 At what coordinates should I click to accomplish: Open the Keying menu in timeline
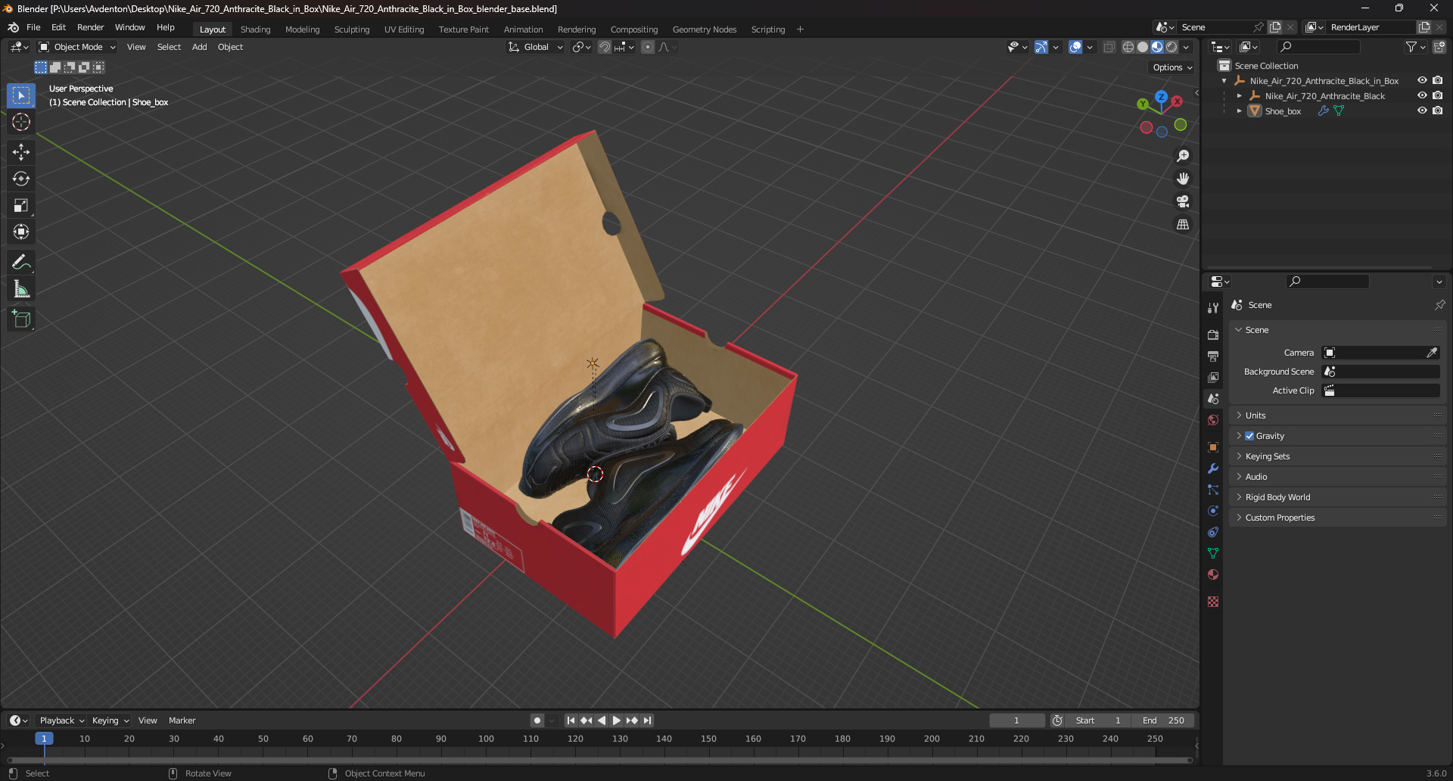(x=110, y=720)
